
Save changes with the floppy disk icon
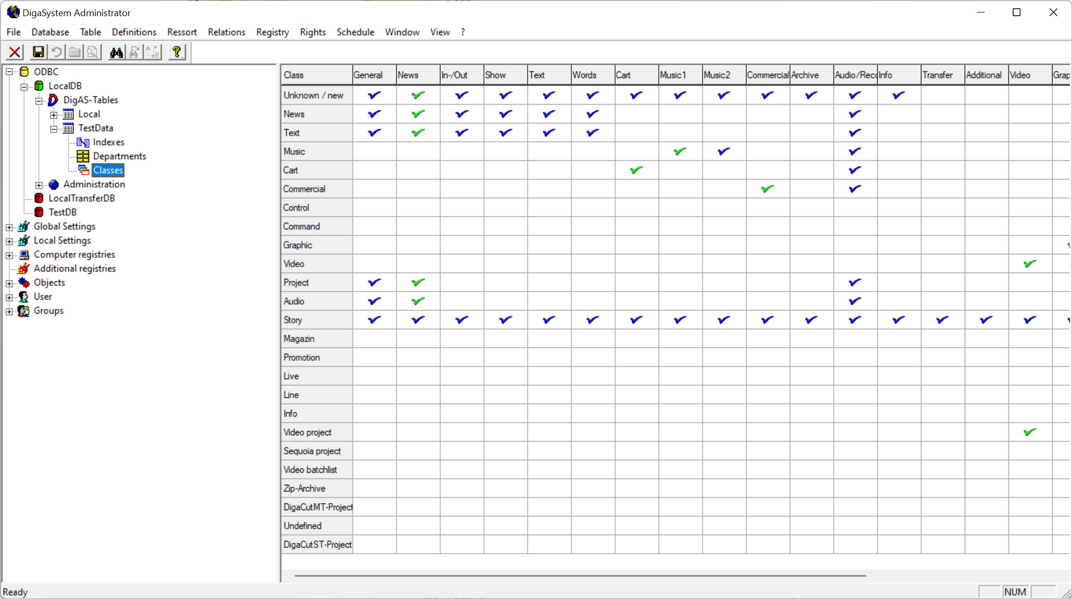click(38, 52)
